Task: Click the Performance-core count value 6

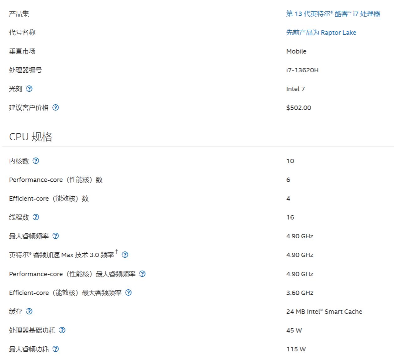Action: click(x=288, y=180)
